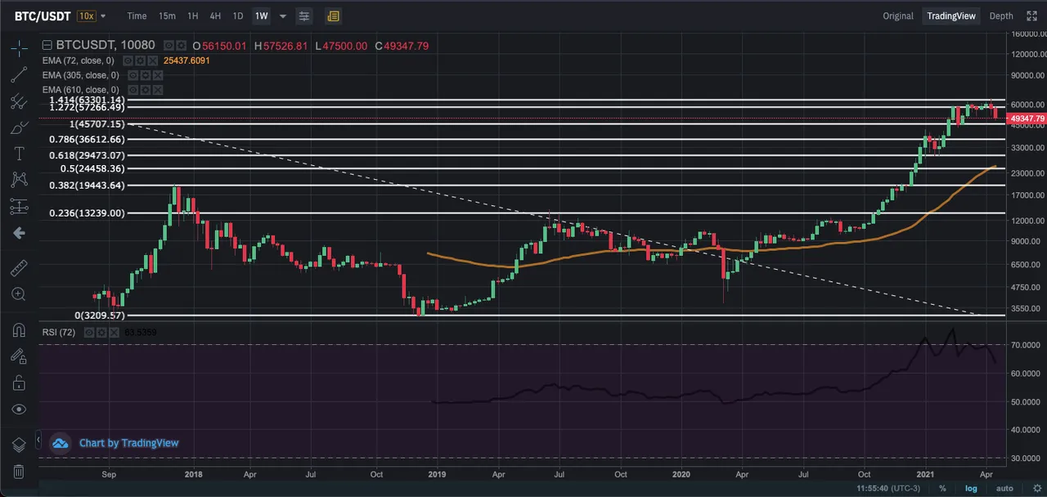
Task: Click the back arrow tool
Action: 19,233
